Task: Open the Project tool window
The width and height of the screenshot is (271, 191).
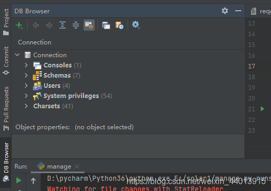Action: [x=6, y=22]
